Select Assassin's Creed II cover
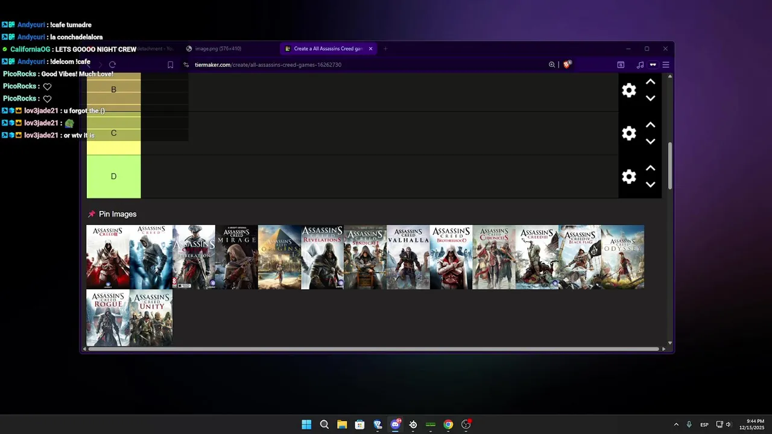The height and width of the screenshot is (434, 772). pyautogui.click(x=108, y=257)
